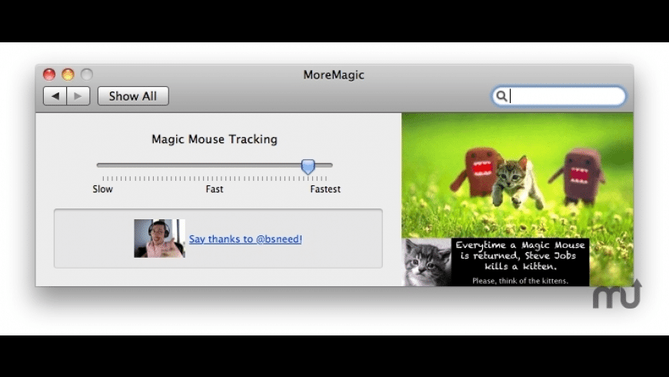Click the grey kitten photo beside caption
This screenshot has width=669, height=377.
[x=427, y=262]
